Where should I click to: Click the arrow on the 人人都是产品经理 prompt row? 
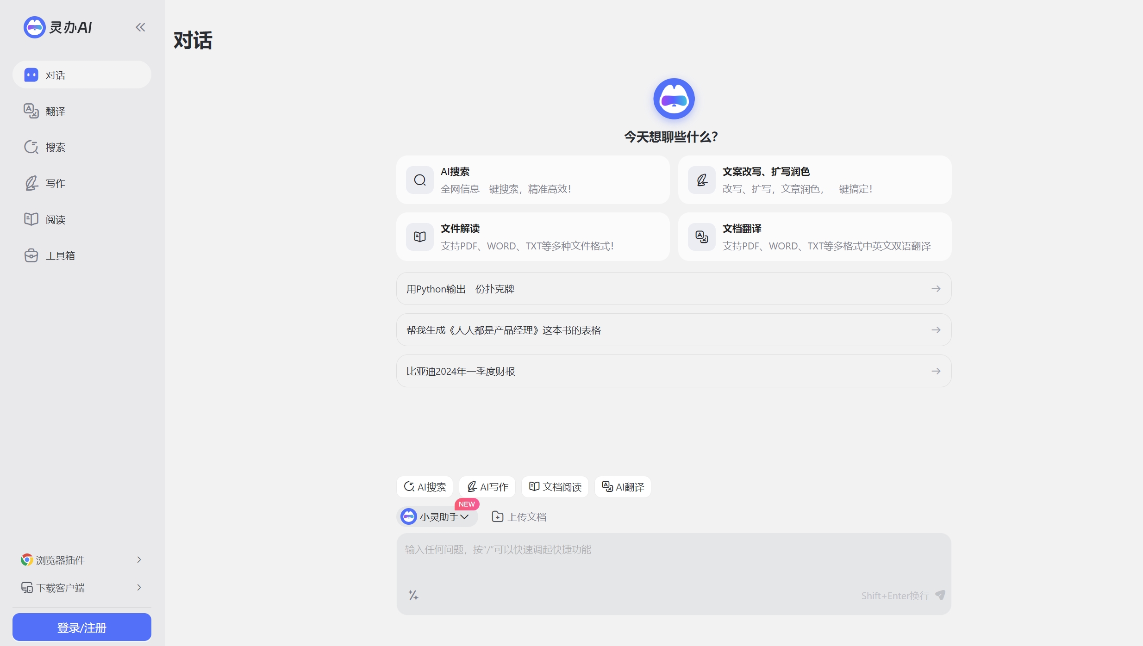pos(936,330)
